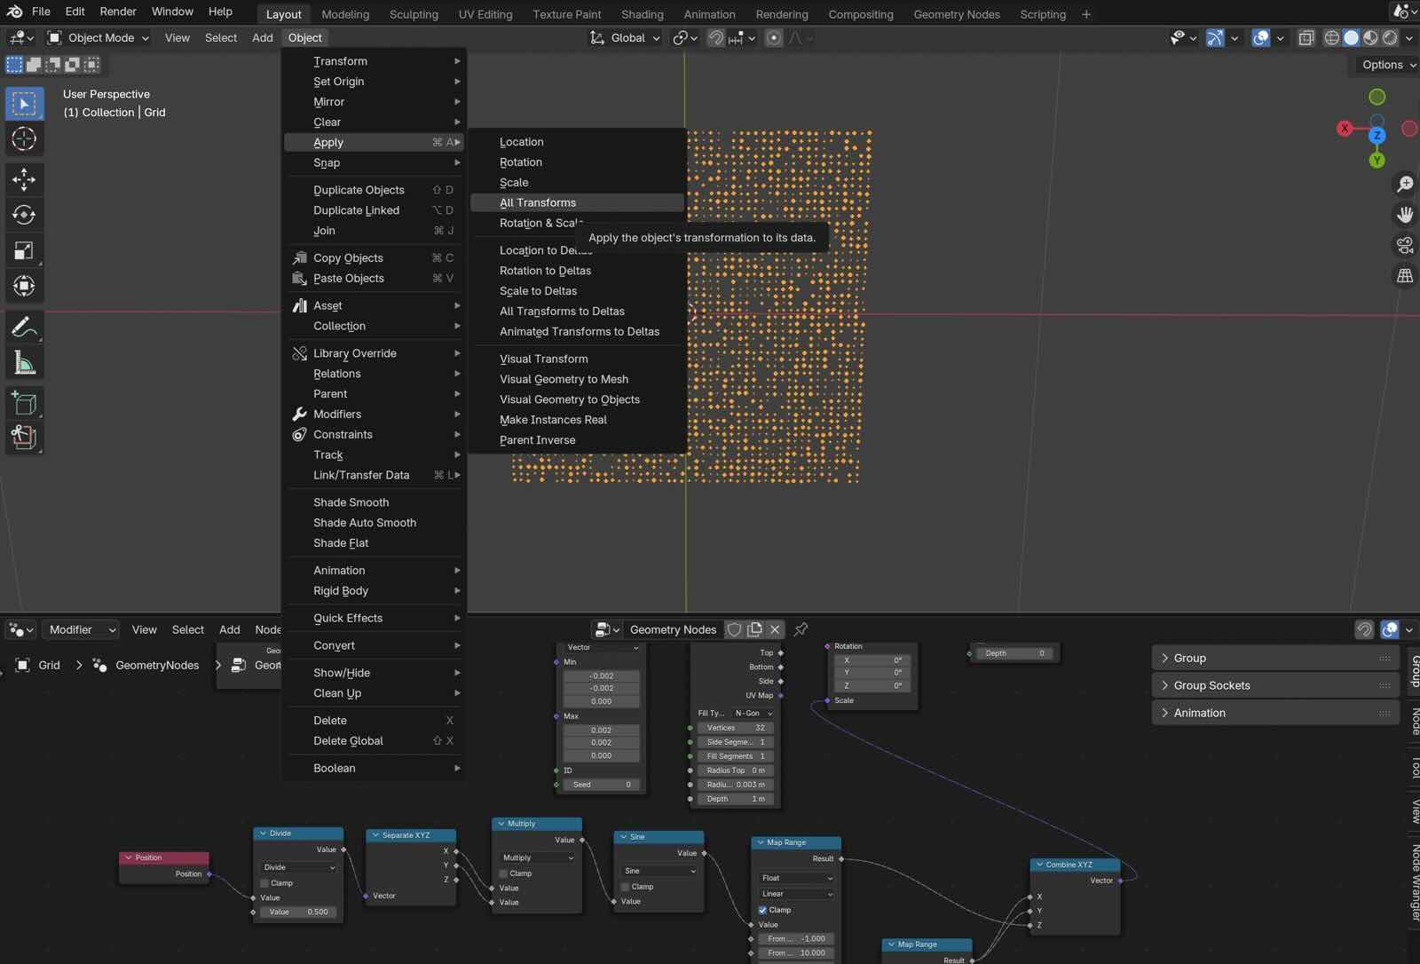Image resolution: width=1420 pixels, height=964 pixels.
Task: Select the Scale tool in the toolbar
Action: click(24, 251)
